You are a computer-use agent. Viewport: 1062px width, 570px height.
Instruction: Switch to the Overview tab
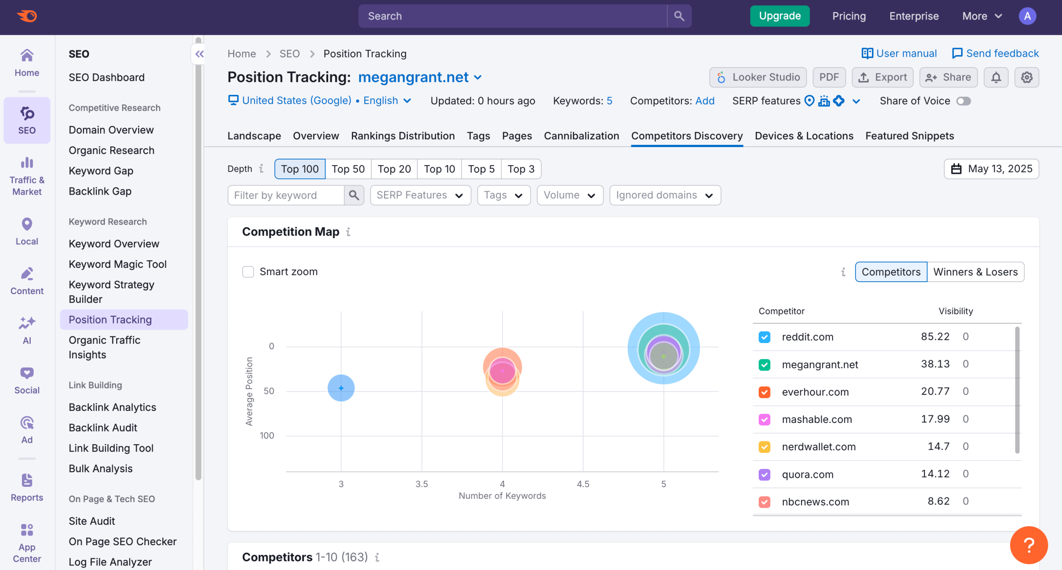click(x=316, y=136)
